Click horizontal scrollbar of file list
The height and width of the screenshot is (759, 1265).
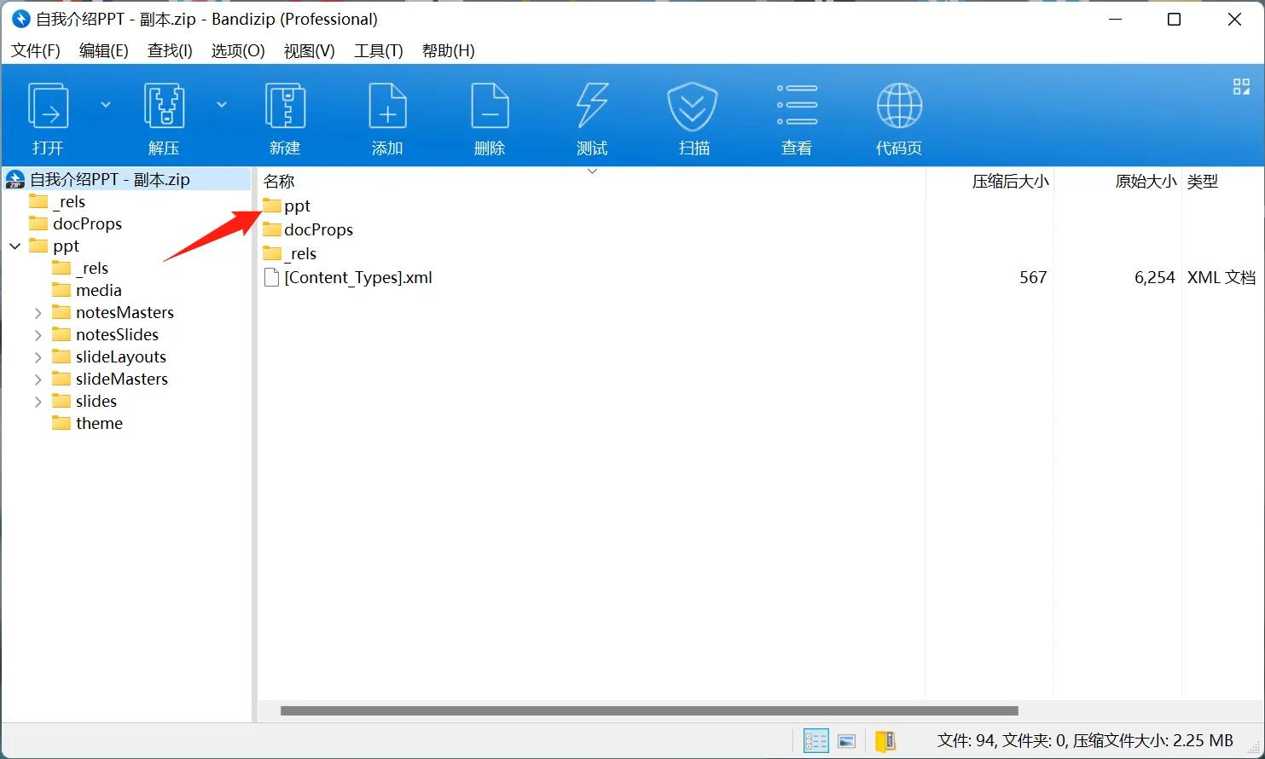[x=649, y=710]
